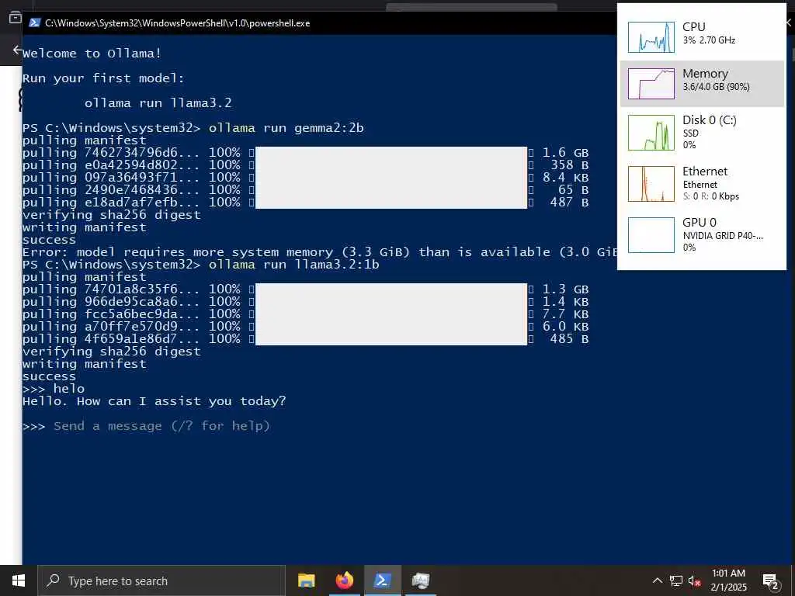Click the 'ollama run llama3.2' suggestion line
The height and width of the screenshot is (596, 795).
pyautogui.click(x=158, y=103)
